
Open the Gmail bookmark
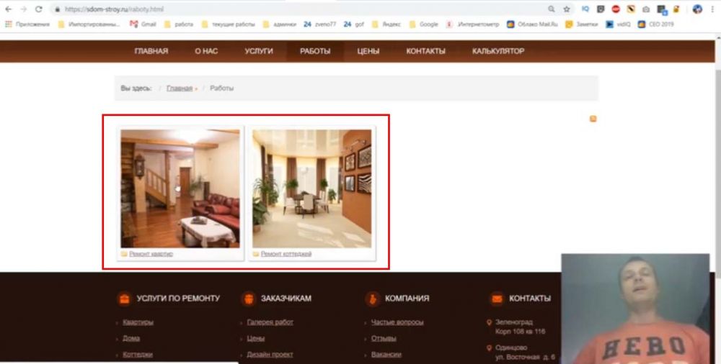[143, 24]
